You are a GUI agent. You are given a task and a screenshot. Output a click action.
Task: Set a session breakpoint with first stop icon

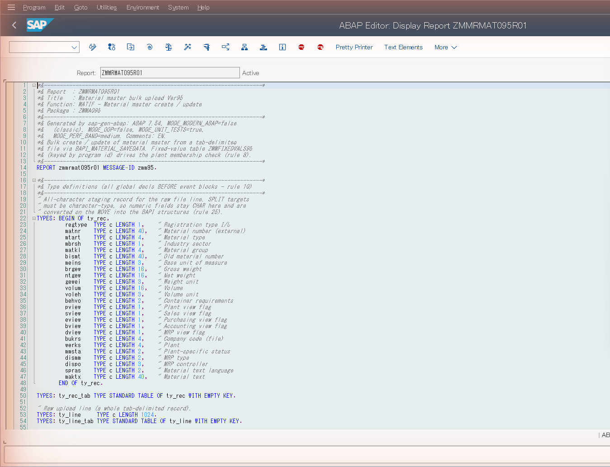coord(301,47)
